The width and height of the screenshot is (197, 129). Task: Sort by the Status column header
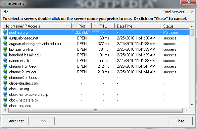(175, 26)
